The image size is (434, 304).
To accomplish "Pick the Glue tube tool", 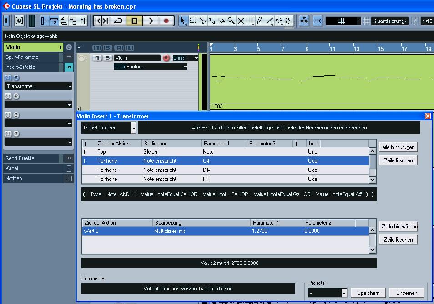I will click(x=212, y=21).
